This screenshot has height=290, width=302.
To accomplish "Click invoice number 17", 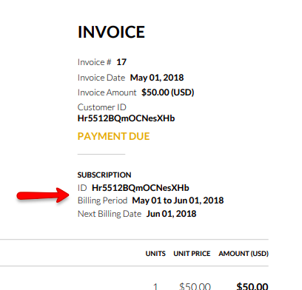I will pyautogui.click(x=121, y=62).
